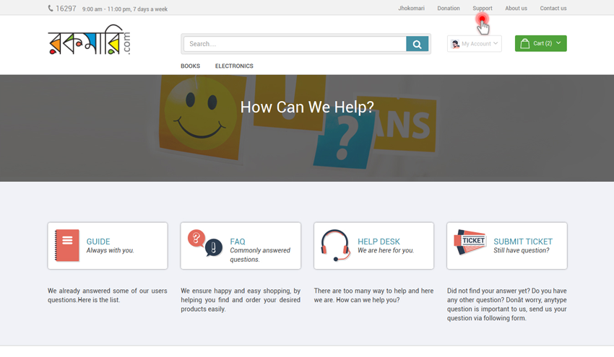Click the My Account avatar icon

coord(455,44)
